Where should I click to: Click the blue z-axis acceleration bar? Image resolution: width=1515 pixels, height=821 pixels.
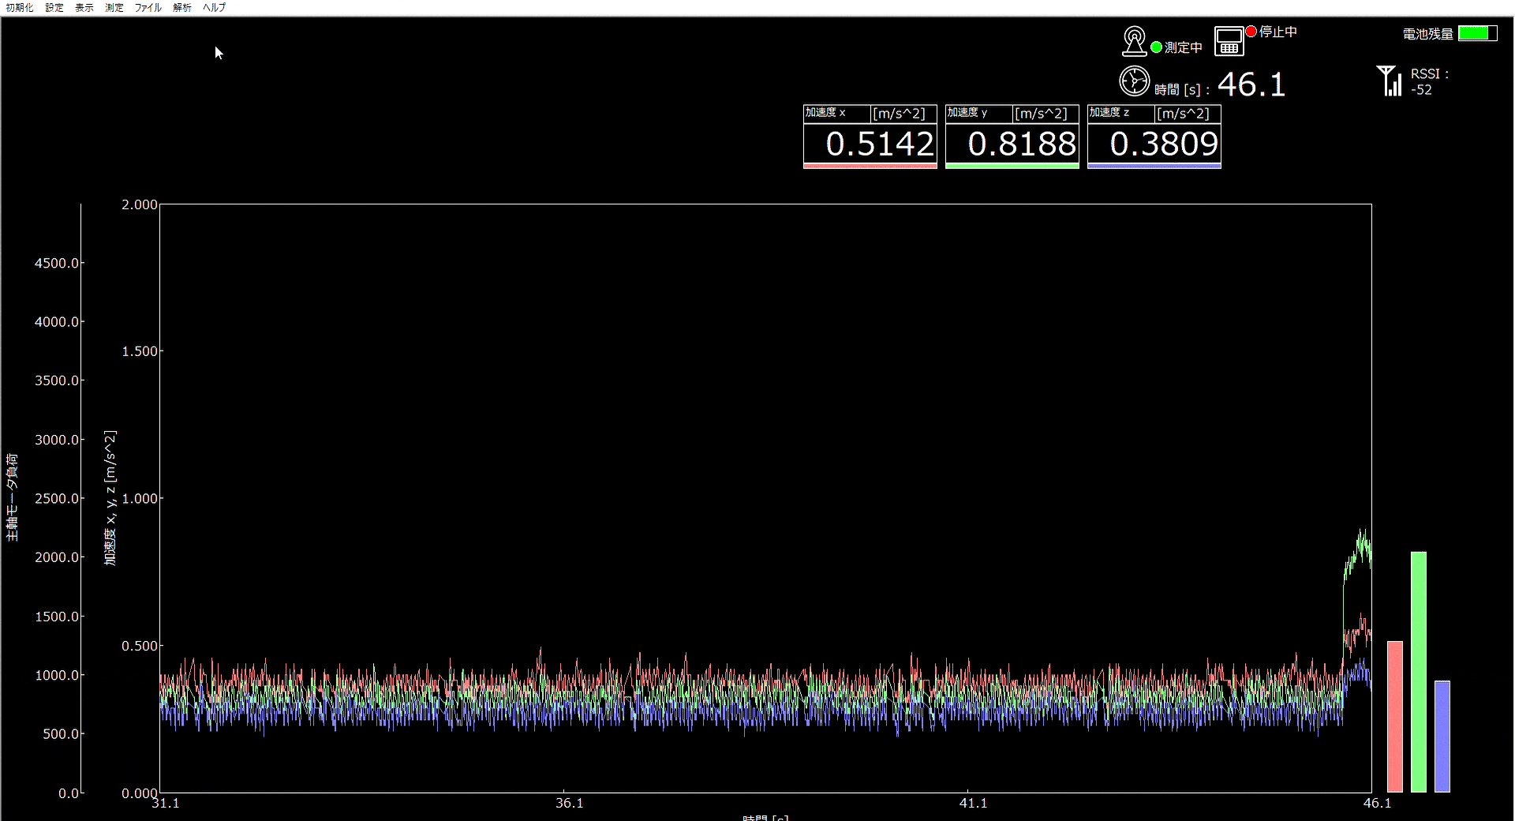tap(1442, 736)
